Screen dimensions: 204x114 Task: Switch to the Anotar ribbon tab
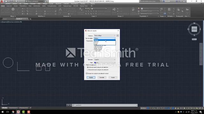[x=16, y=6]
